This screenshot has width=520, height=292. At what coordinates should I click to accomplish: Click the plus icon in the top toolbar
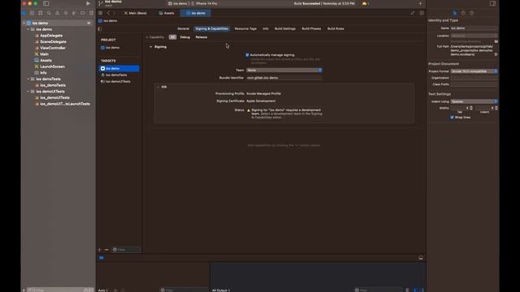(420, 3)
